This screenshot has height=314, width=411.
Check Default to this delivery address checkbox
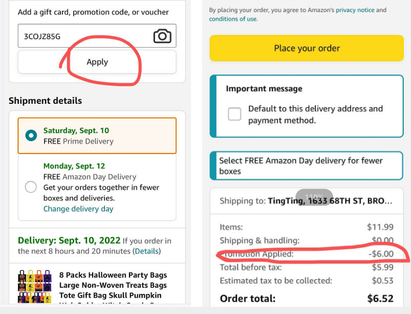click(234, 114)
